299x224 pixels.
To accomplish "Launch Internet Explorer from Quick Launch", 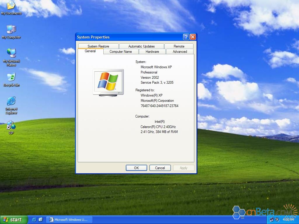I will [x=34, y=220].
